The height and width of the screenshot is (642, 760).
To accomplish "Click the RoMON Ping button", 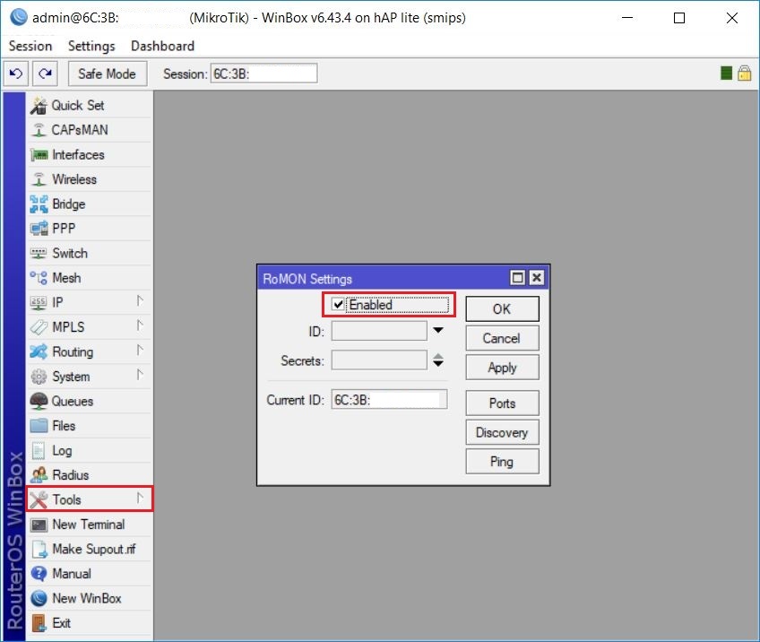I will click(502, 461).
